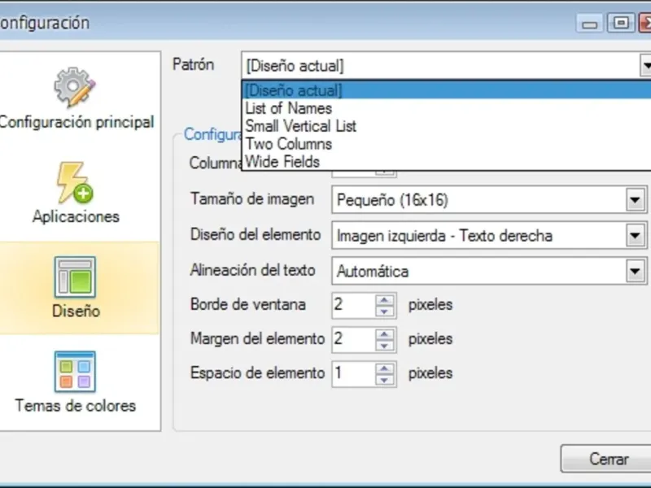Screen dimensions: 651x488
Task: Collapse the Patrón combo box arrow
Action: pyautogui.click(x=645, y=65)
